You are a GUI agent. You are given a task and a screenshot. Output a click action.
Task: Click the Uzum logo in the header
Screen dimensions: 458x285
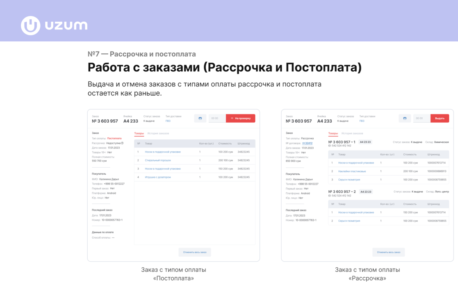(55, 25)
